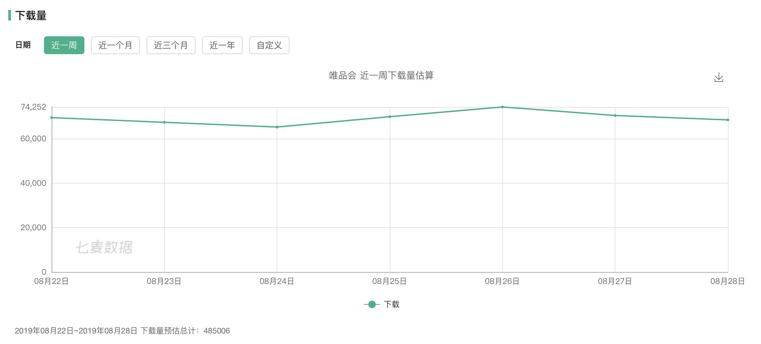The width and height of the screenshot is (761, 344).
Task: Click the 74,252 y-axis maximum label
Action: 33,107
